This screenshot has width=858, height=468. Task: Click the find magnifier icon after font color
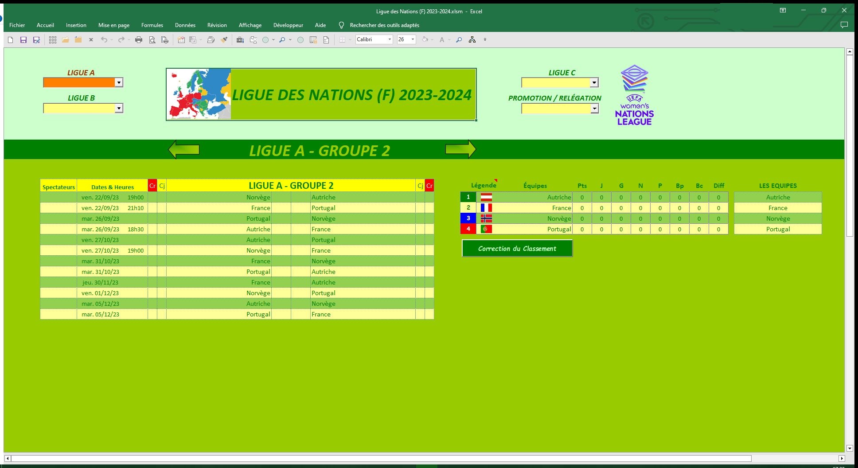459,40
